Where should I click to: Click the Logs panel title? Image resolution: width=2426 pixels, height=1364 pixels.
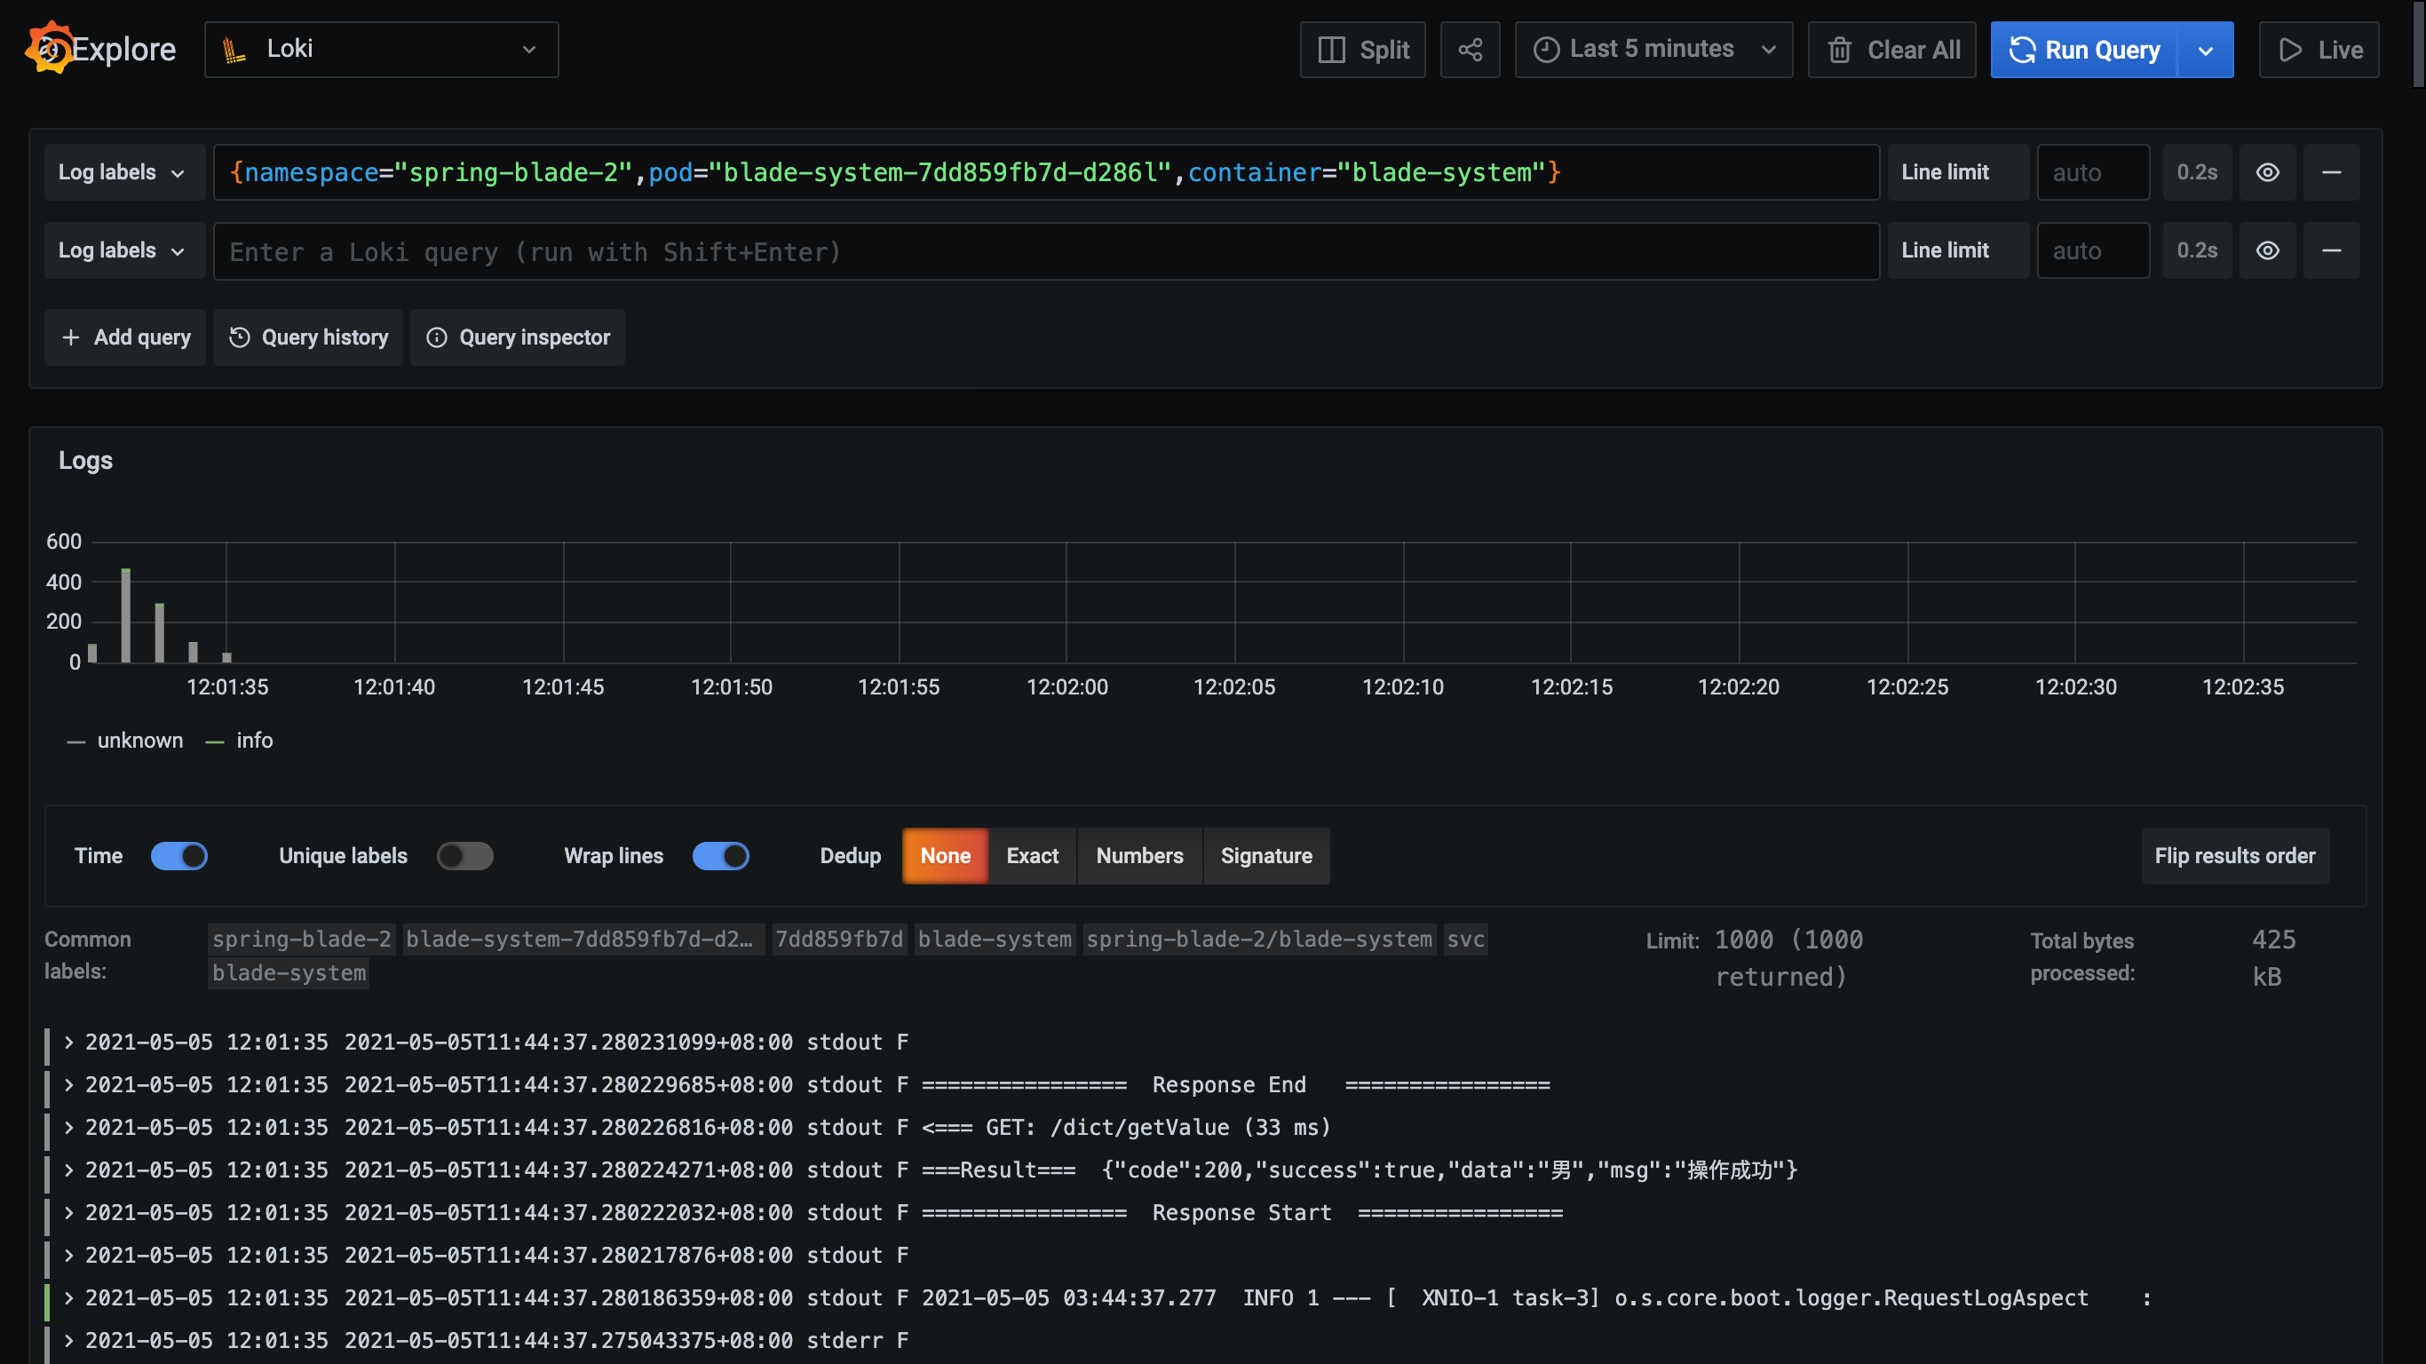86,461
